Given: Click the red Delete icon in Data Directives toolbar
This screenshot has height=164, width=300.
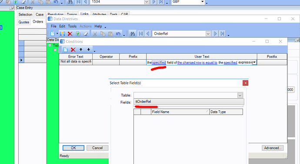Looking at the screenshot, I should click(x=70, y=34).
